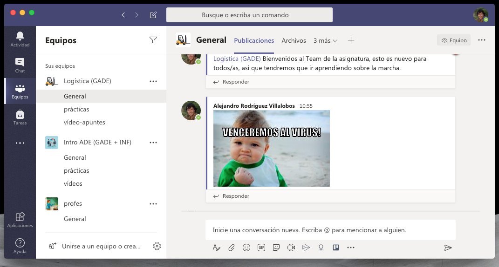Screen dimensions: 499x267
Task: Send the message with the paper plane icon
Action: (448, 247)
